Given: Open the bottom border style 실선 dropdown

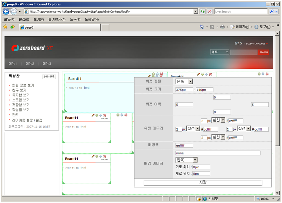Looking at the screenshot, I should (218, 137).
